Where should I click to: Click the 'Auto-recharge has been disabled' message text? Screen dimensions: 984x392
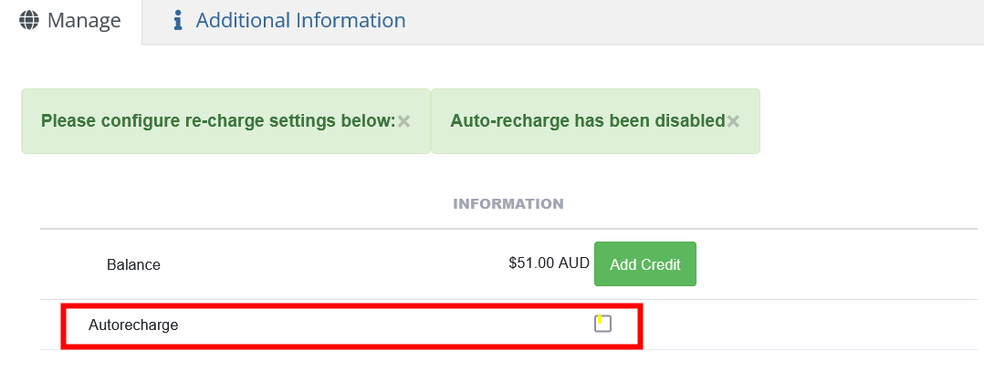(x=588, y=120)
